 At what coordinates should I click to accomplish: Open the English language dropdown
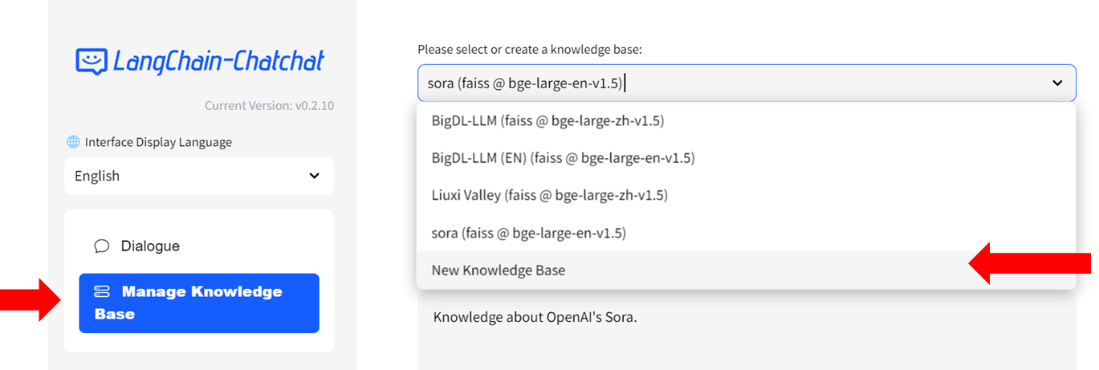[x=198, y=176]
